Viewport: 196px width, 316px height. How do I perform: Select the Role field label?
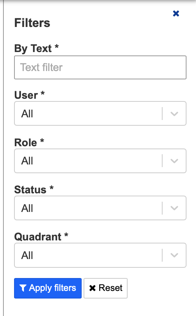[x=29, y=142]
